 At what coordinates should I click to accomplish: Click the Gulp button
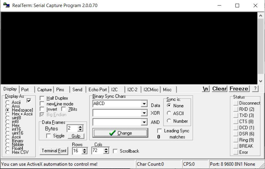pyautogui.click(x=76, y=136)
